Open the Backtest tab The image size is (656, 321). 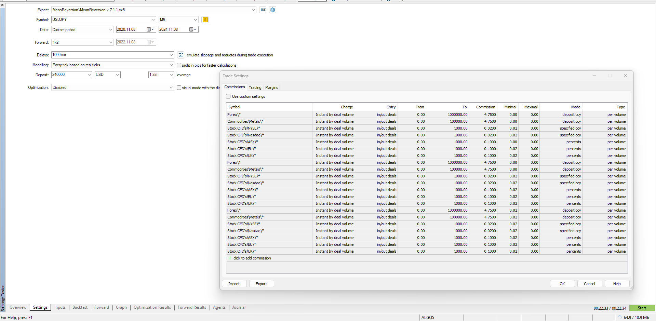point(80,307)
